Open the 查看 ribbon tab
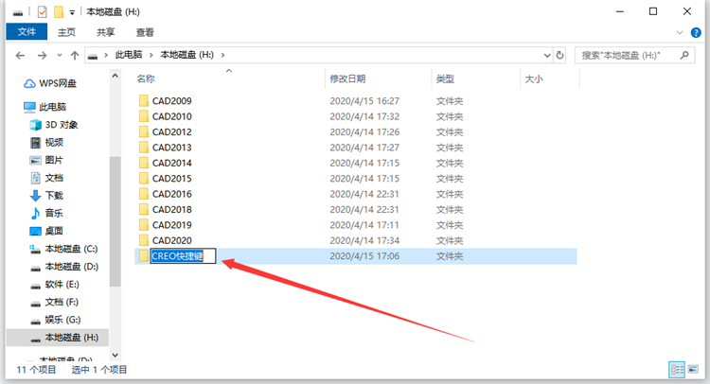 point(145,32)
